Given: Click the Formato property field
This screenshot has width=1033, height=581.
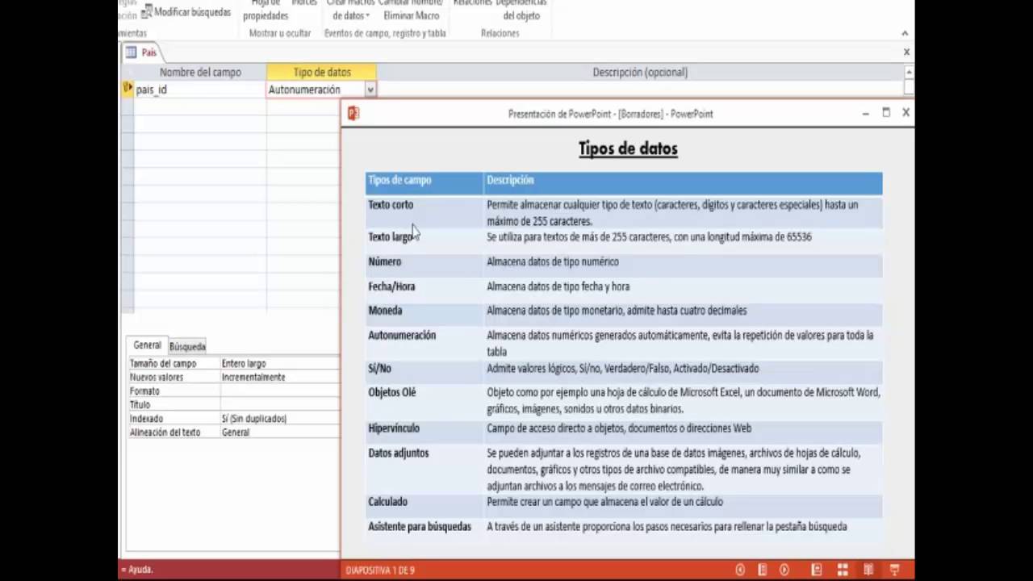Looking at the screenshot, I should [x=280, y=391].
